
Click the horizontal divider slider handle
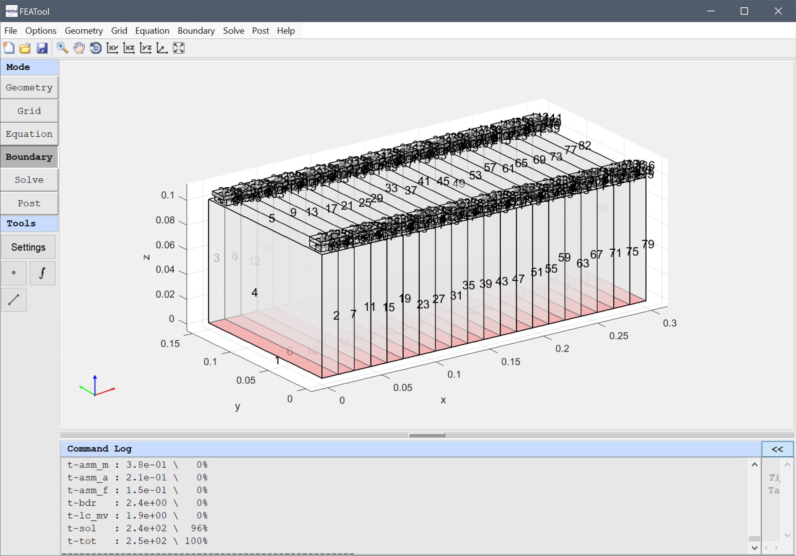(x=427, y=435)
